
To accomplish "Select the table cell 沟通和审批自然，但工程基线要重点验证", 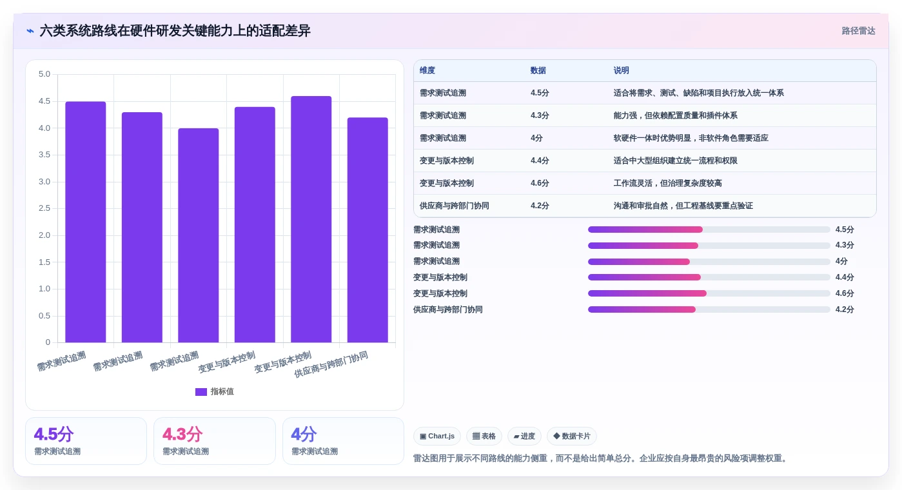I will 683,206.
